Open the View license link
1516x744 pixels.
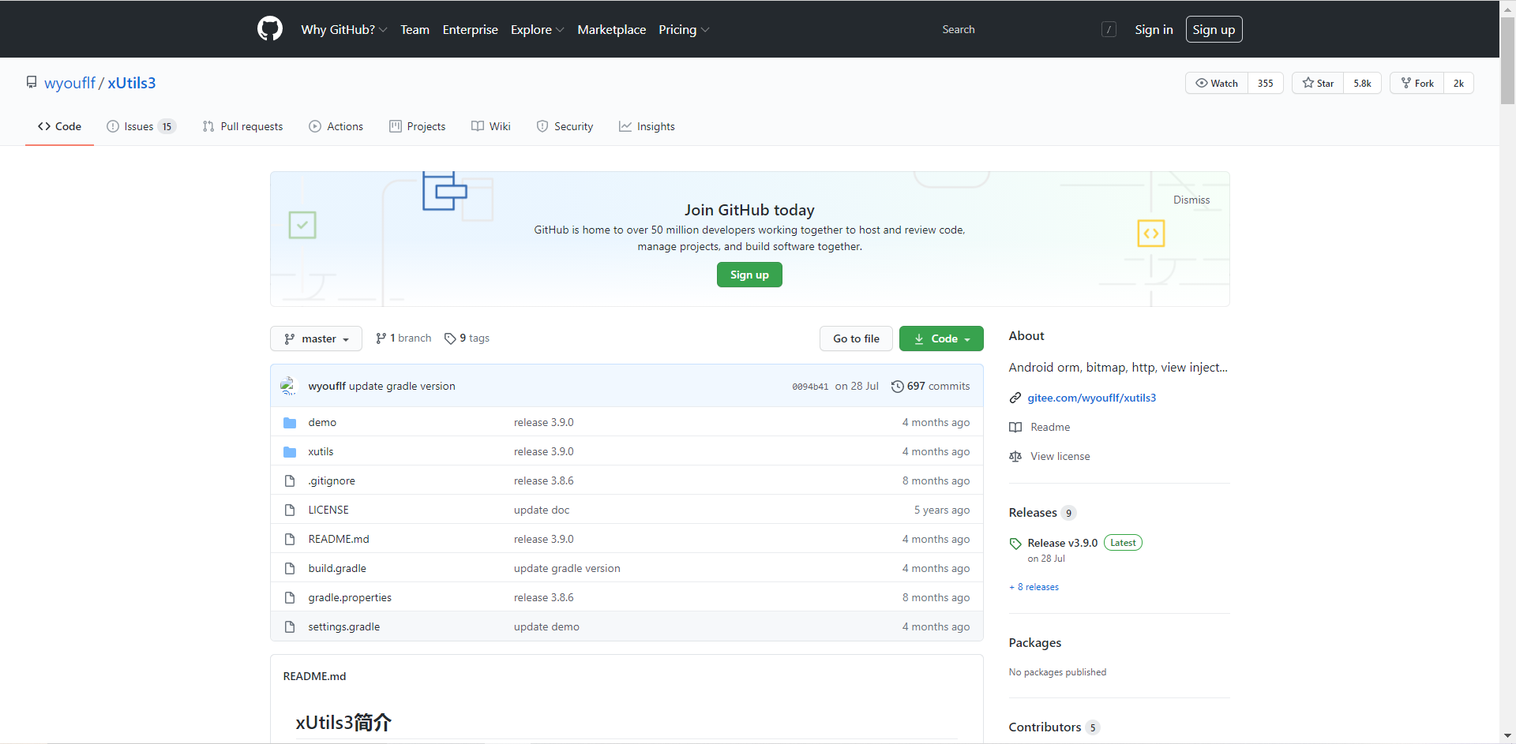coord(1060,457)
